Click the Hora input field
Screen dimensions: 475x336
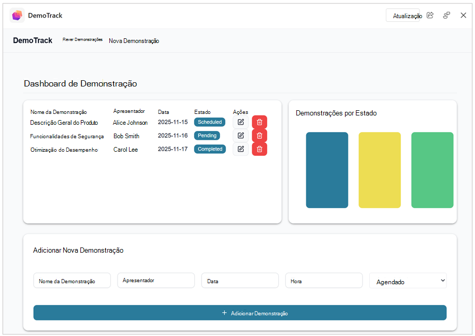click(324, 281)
